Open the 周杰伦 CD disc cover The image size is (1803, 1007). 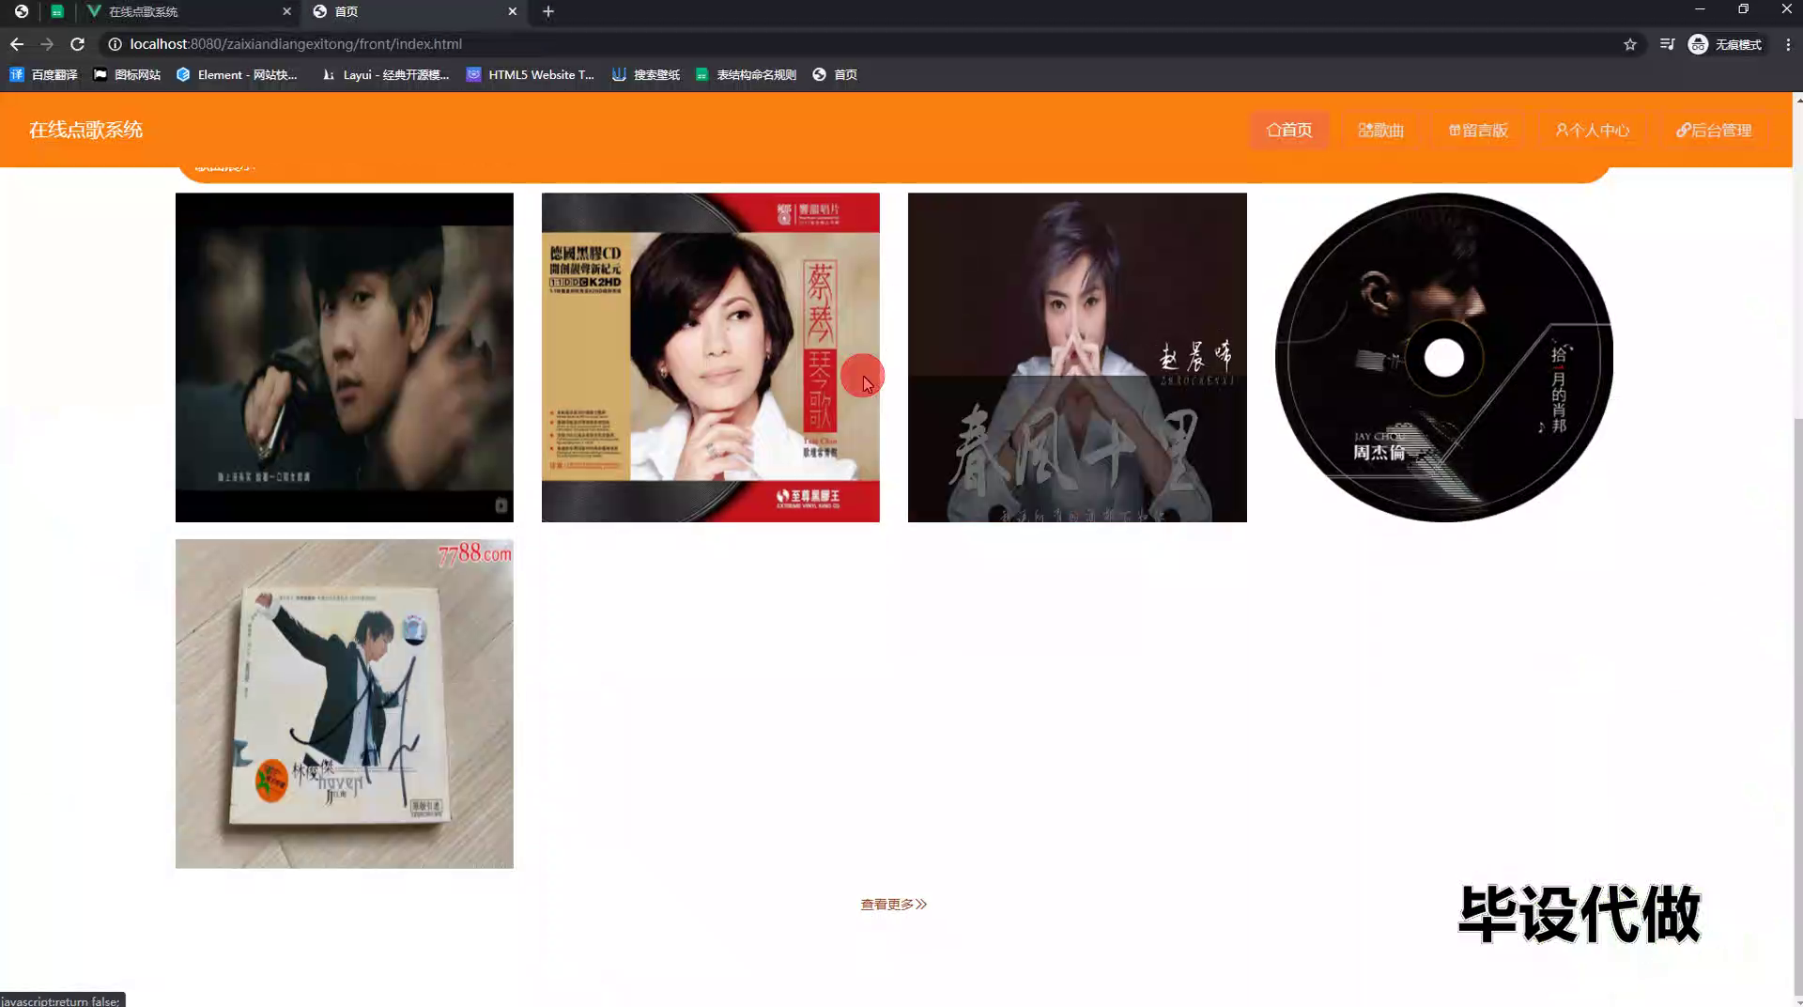[1444, 357]
